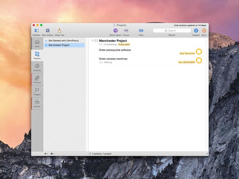Click the '2 due soon' badge

coord(124,45)
